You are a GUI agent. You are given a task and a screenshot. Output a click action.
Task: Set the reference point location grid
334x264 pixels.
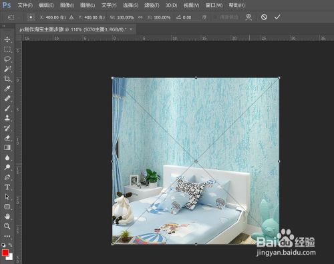pyautogui.click(x=31, y=17)
